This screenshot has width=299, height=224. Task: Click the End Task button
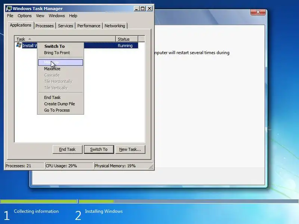click(x=67, y=150)
